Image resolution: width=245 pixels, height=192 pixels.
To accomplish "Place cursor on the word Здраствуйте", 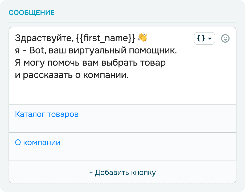I will [x=43, y=38].
